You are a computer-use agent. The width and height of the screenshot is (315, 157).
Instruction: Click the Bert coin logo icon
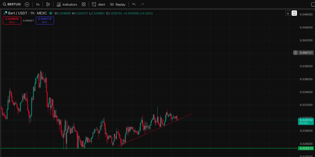pyautogui.click(x=5, y=13)
